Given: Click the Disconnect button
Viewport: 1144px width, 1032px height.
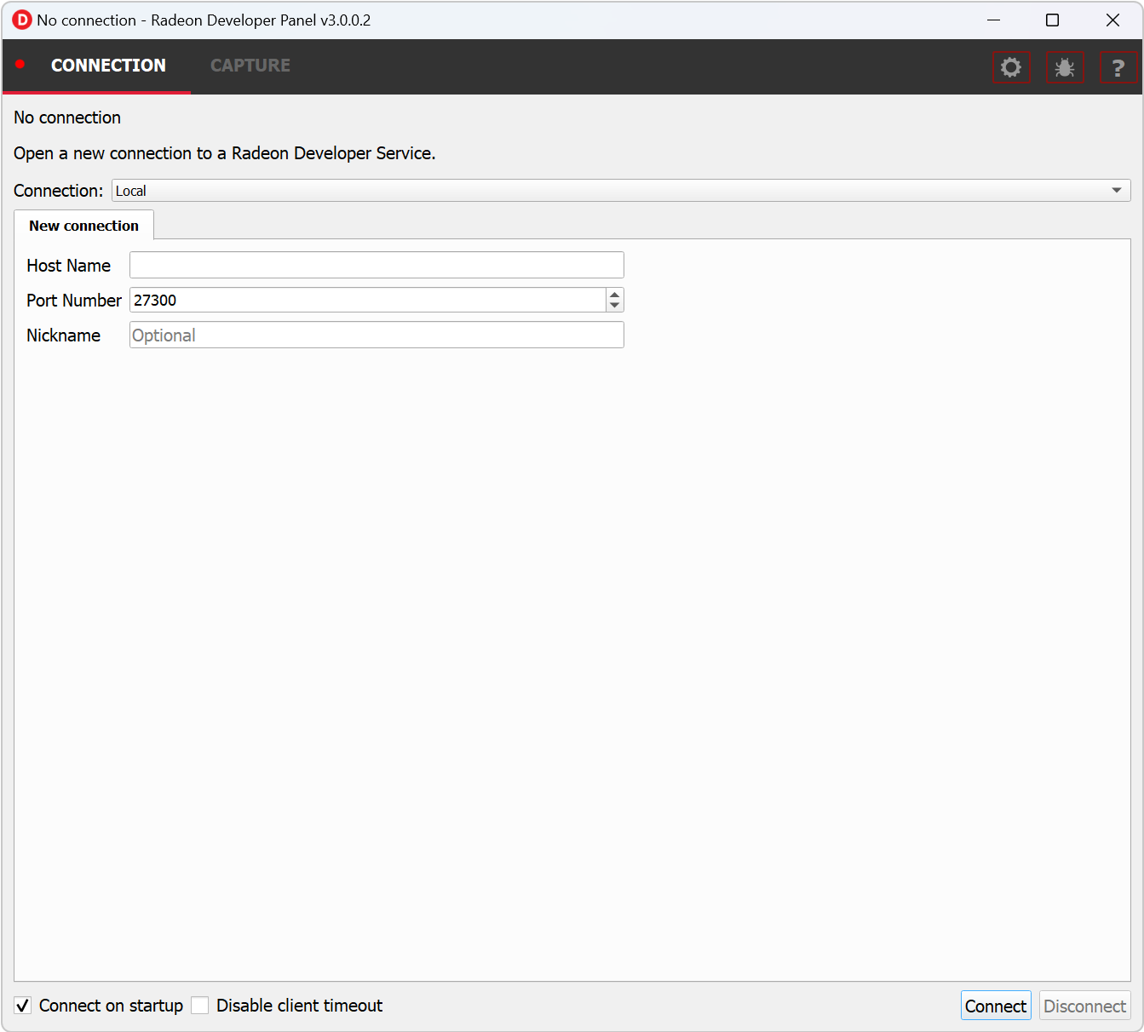Looking at the screenshot, I should pyautogui.click(x=1084, y=1006).
